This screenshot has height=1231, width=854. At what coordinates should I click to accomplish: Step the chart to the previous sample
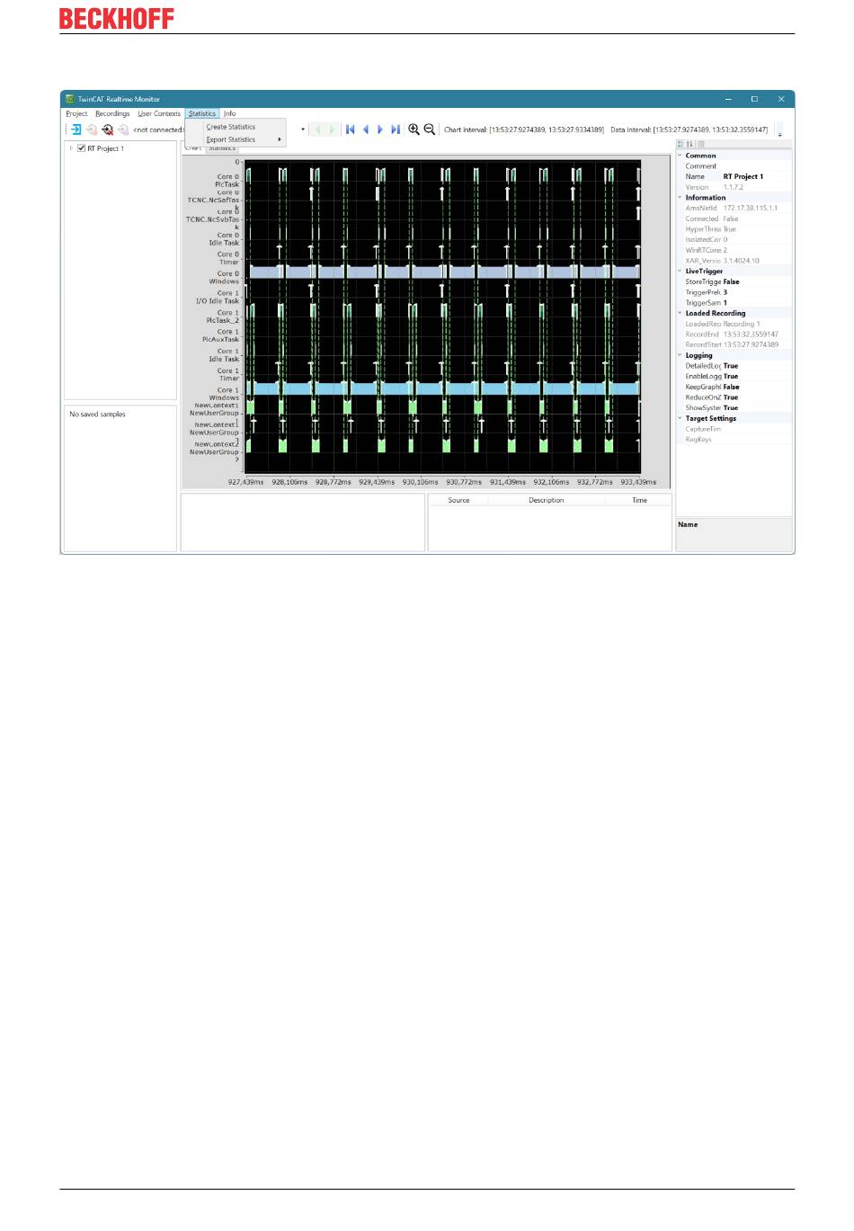tap(366, 129)
